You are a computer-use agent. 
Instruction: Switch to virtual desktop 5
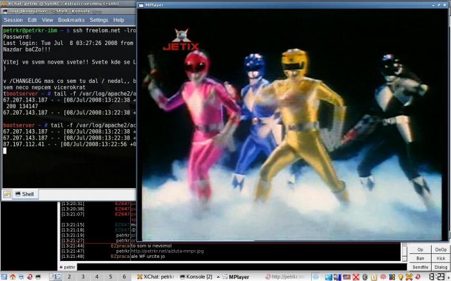click(110, 276)
